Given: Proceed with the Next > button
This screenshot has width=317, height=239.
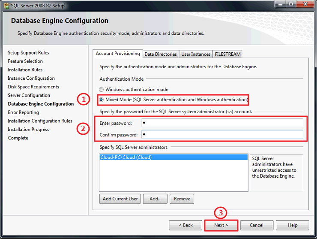Looking at the screenshot, I should pos(221,225).
